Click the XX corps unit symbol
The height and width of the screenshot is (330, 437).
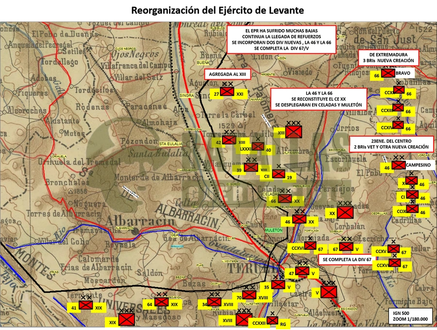point(345,212)
